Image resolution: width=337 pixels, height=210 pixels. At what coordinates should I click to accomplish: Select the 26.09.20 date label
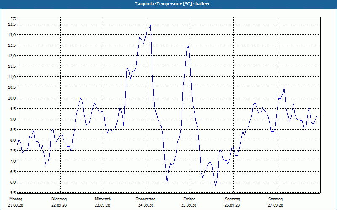232,205
